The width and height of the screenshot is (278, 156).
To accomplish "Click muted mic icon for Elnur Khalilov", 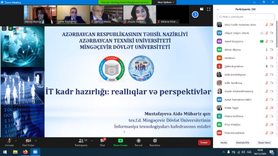I will pos(266,124).
